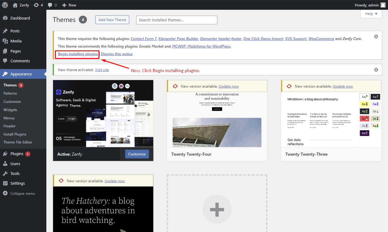Click the Collapse menu arrow icon
The height and width of the screenshot is (232, 388).
click(5, 193)
